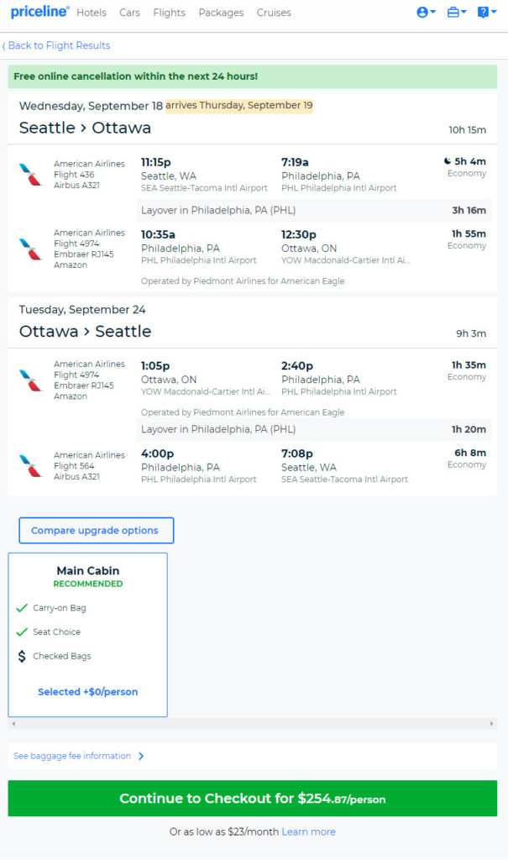Click Compare upgrade options button

click(x=97, y=531)
